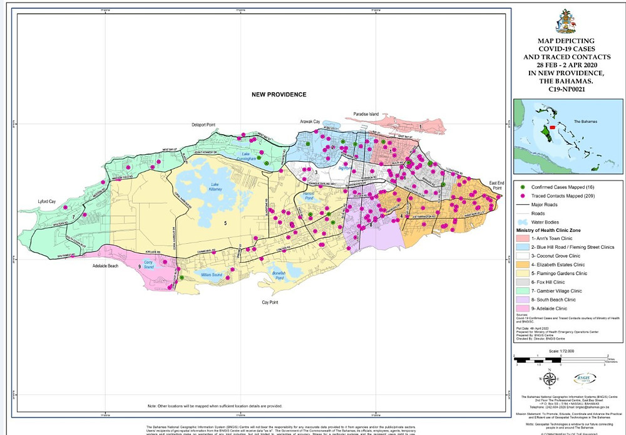The width and height of the screenshot is (626, 435).
Task: Click the 'NEW PROVIDENCE' map heading
Action: [279, 95]
